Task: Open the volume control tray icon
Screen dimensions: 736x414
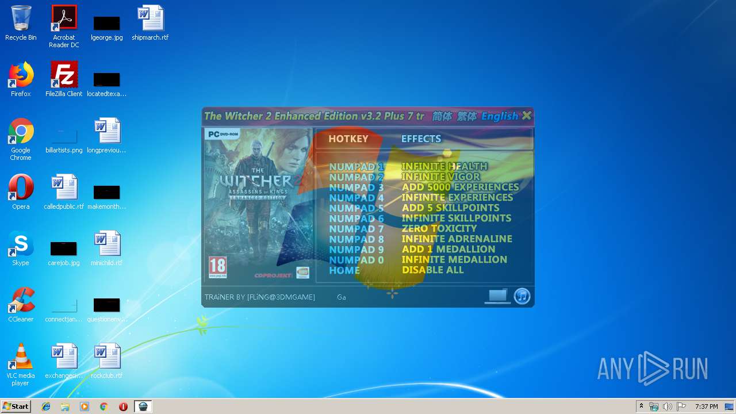Action: click(668, 407)
